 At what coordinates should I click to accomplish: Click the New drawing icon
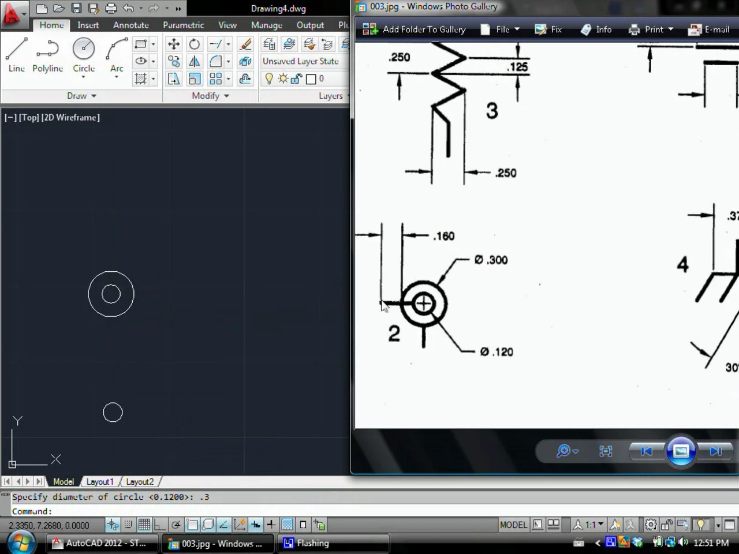pos(42,8)
